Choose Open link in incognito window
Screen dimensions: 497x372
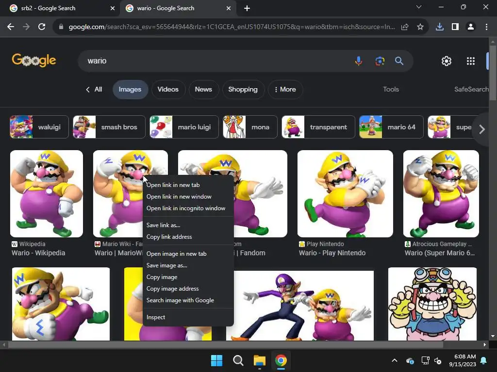[x=188, y=208]
